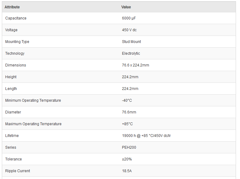The image size is (240, 179).
Task: Click the 6000 µF capacitance value
Action: pos(129,18)
